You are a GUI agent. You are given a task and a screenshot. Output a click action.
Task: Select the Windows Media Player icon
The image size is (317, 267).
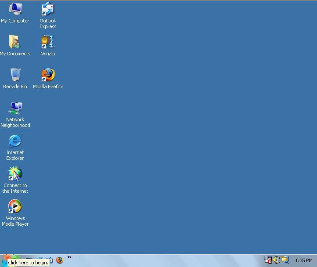(15, 207)
